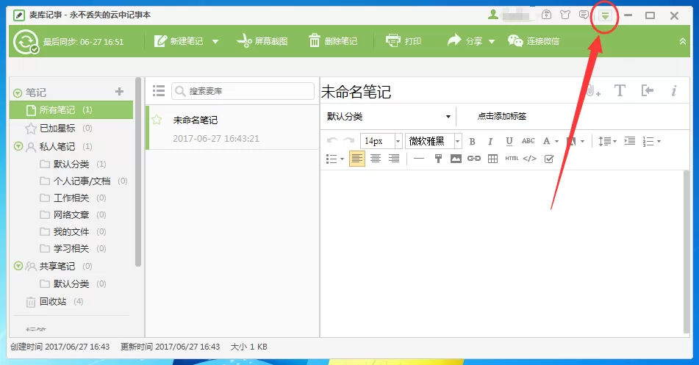Image resolution: width=699 pixels, height=365 pixels.
Task: Toggle underline formatting
Action: [509, 141]
